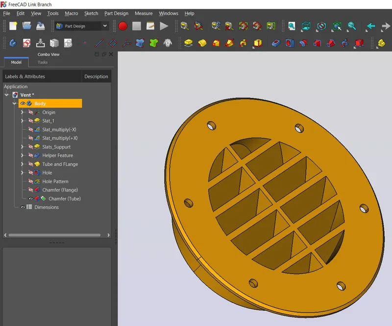
Task: Toggle visibility of Body eye icon
Action: tap(23, 103)
